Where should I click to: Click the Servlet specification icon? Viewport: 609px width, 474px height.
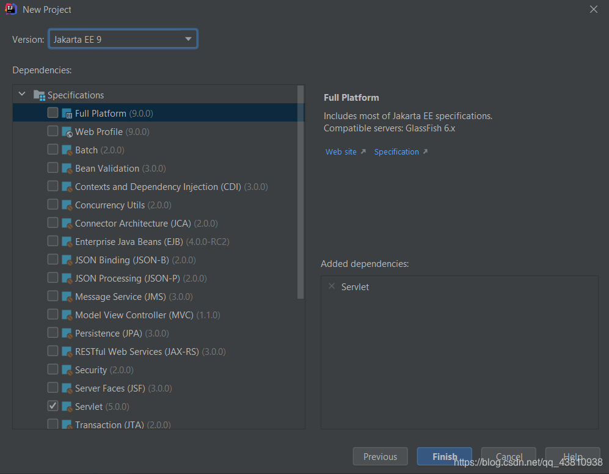[67, 407]
